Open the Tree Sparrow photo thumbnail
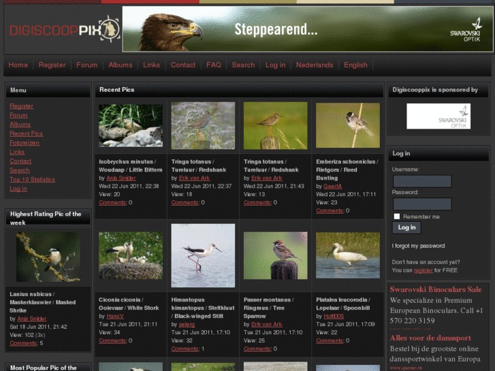The width and height of the screenshot is (495, 371). coord(275,256)
